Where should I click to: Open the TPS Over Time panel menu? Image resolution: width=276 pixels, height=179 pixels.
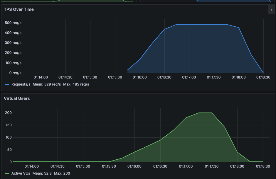pos(271,9)
